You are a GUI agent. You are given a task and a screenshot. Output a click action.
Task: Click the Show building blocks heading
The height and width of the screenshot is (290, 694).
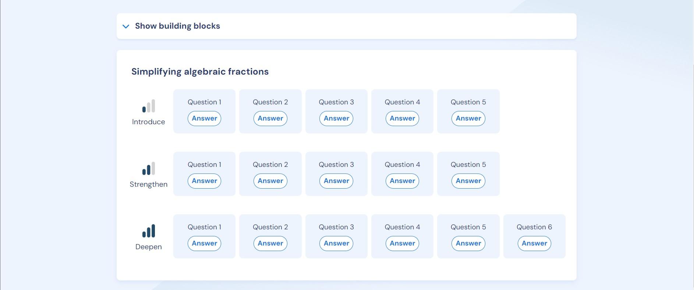tap(177, 26)
